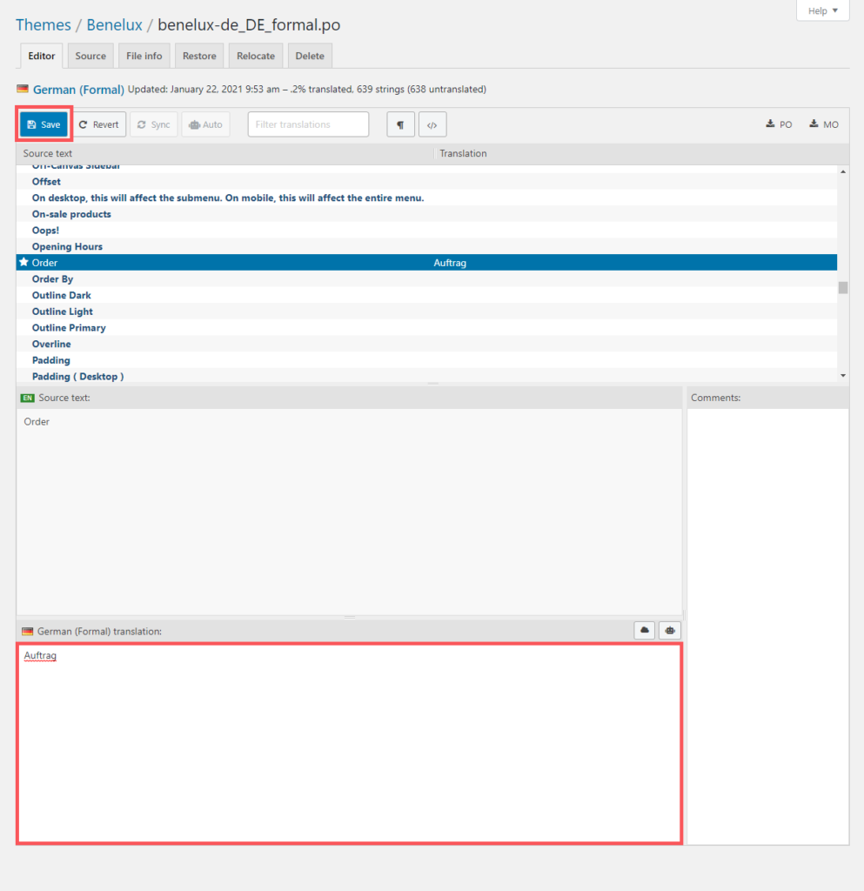This screenshot has width=864, height=891.
Task: Expand the Help dropdown
Action: click(x=822, y=11)
